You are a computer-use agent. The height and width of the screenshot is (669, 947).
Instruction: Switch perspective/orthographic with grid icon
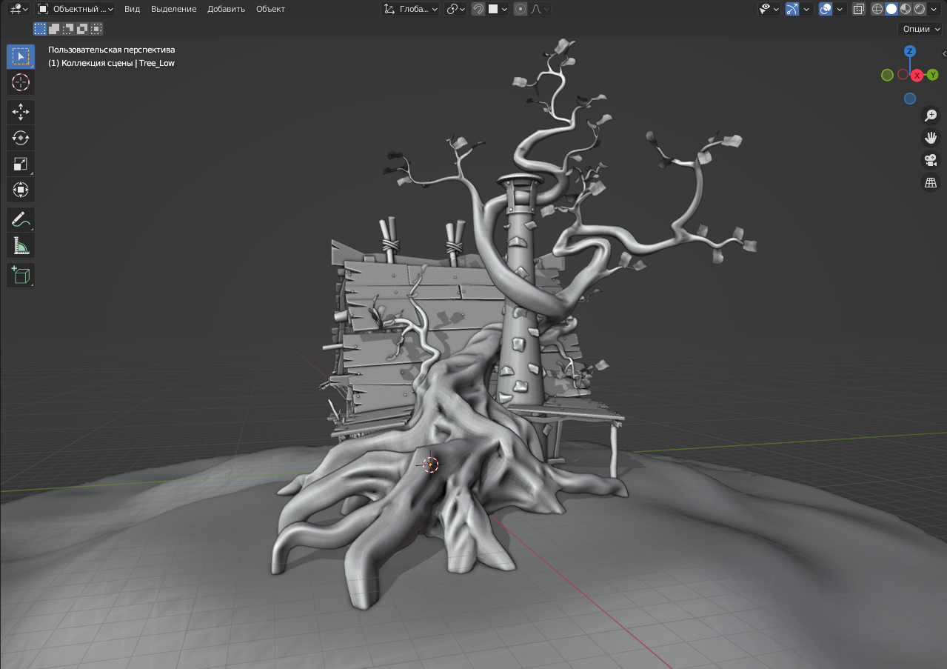(931, 182)
